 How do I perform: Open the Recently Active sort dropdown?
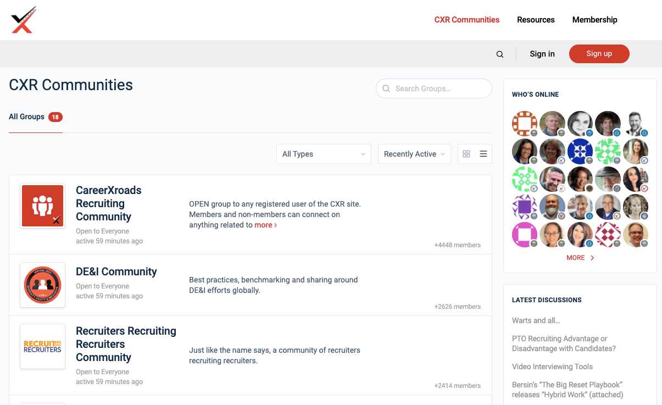pos(415,154)
